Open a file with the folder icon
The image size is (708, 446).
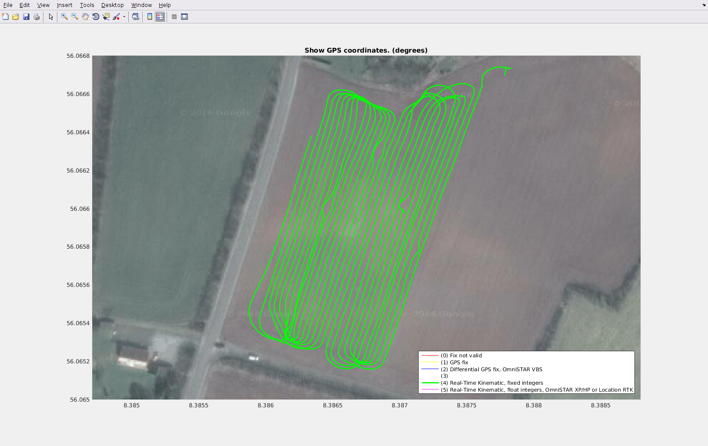tap(16, 17)
